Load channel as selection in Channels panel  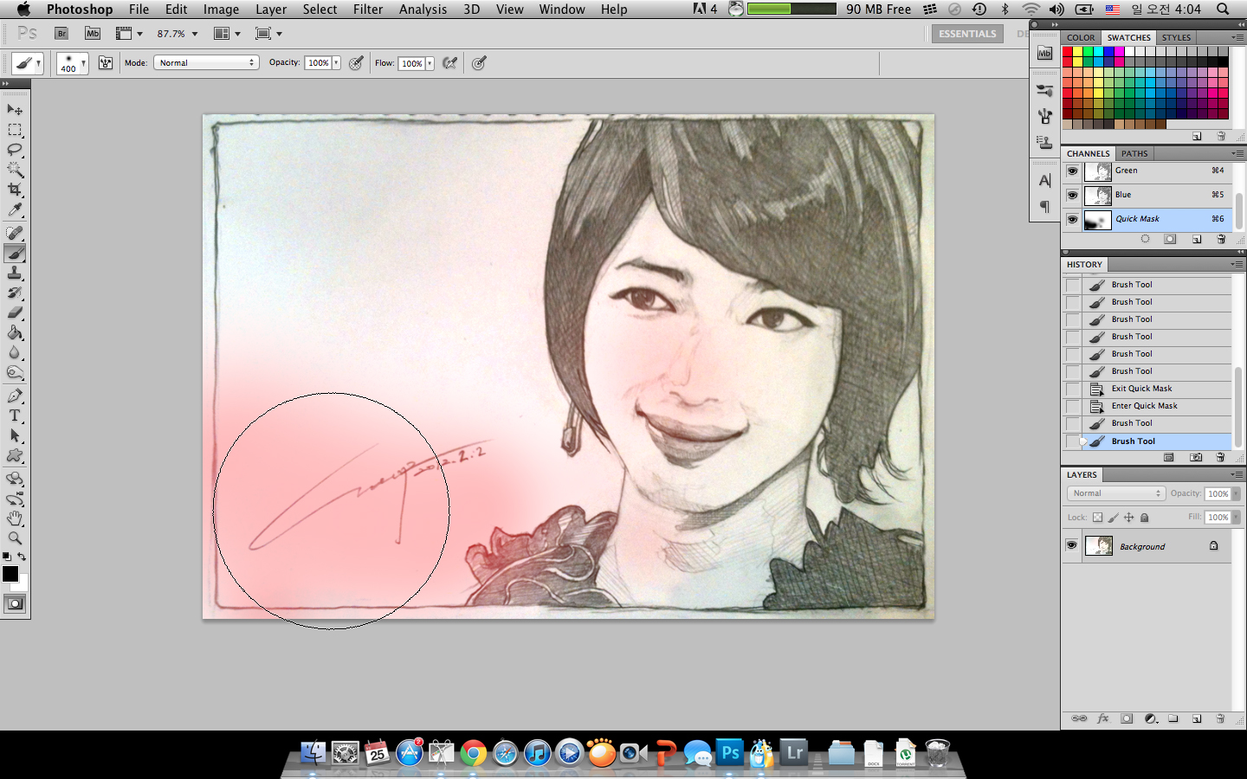coord(1146,239)
